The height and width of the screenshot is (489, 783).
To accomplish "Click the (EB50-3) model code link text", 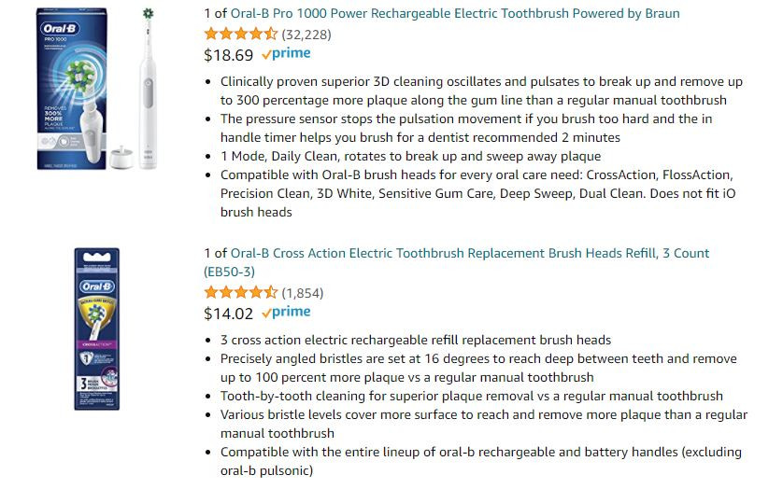I will pyautogui.click(x=229, y=272).
